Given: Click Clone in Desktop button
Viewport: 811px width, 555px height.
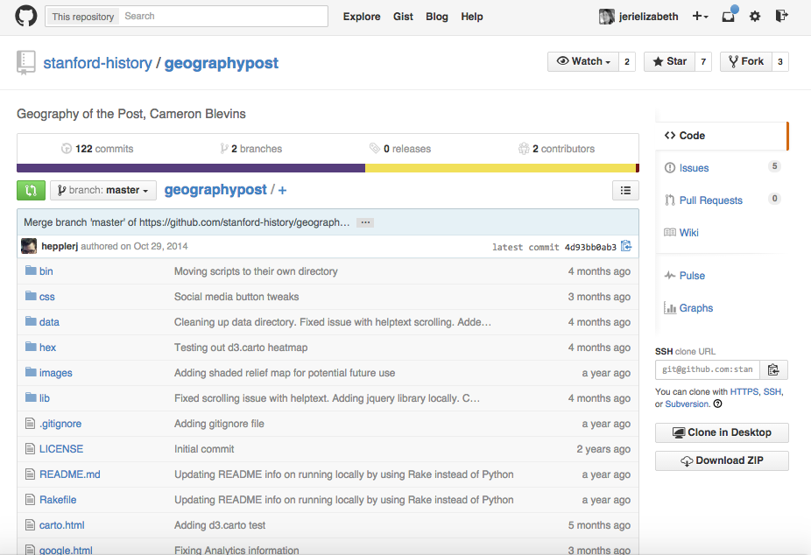Looking at the screenshot, I should tap(722, 432).
